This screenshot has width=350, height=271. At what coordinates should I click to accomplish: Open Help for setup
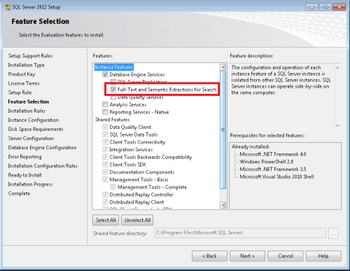(323, 256)
